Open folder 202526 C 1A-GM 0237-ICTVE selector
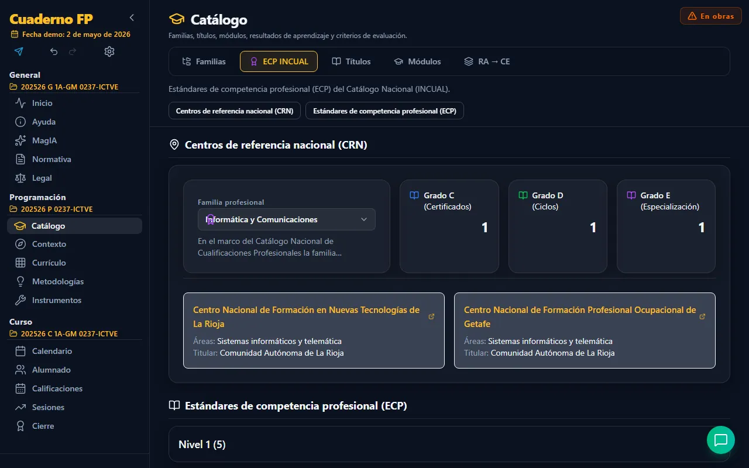Image resolution: width=749 pixels, height=468 pixels. click(64, 334)
